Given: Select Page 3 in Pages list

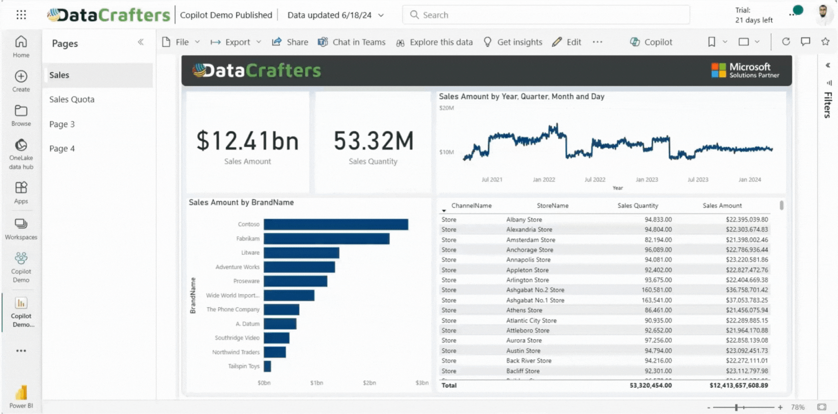Looking at the screenshot, I should (62, 124).
